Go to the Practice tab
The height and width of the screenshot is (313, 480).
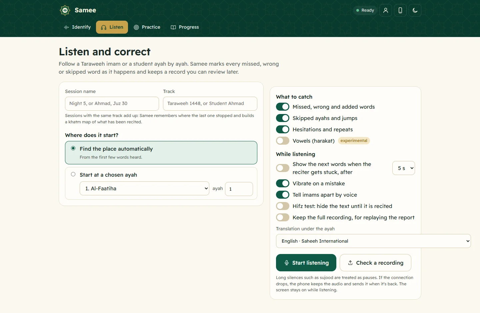point(147,27)
